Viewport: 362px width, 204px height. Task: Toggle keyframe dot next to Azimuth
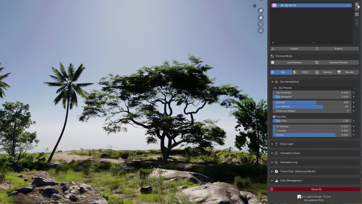pos(354,102)
